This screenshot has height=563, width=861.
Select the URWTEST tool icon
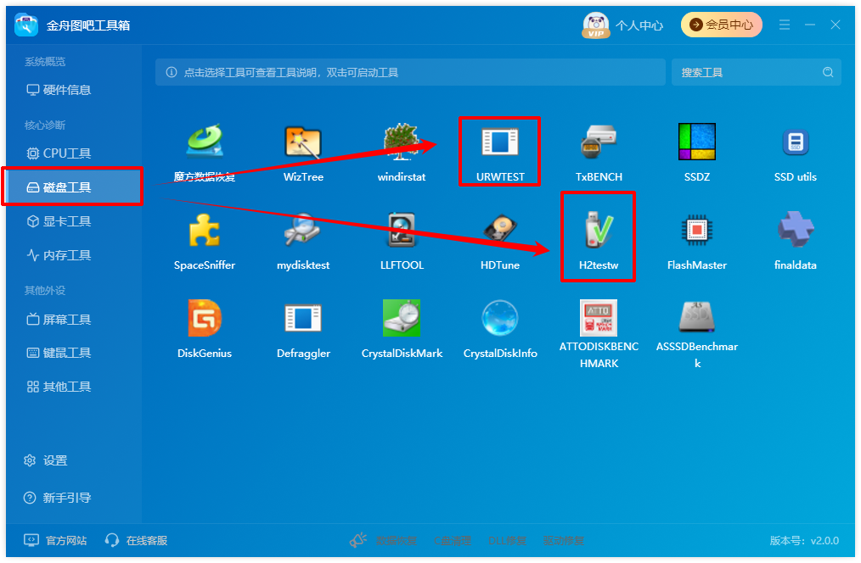click(499, 142)
